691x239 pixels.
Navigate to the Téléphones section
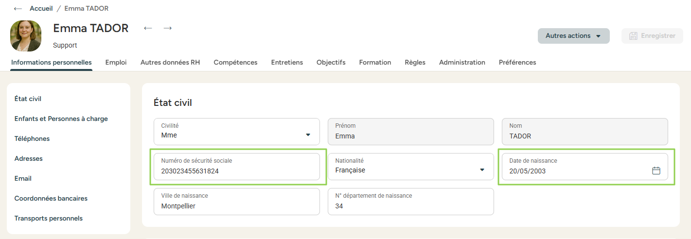pos(32,138)
